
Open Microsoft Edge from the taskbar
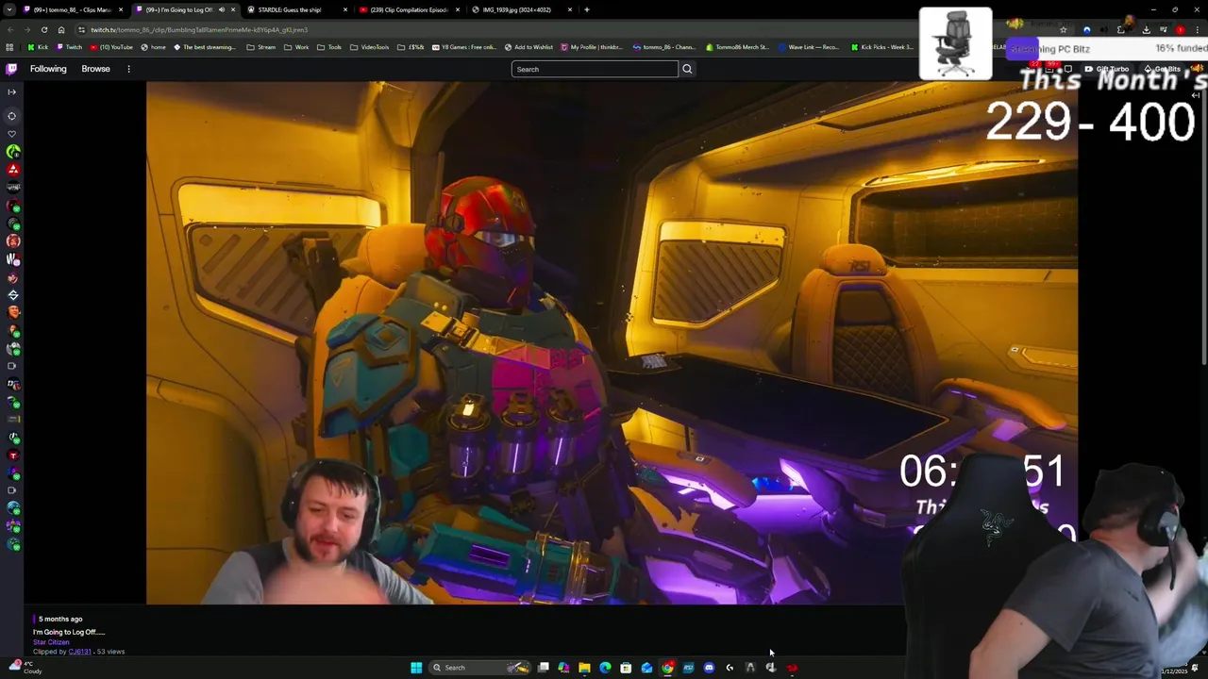(x=605, y=668)
